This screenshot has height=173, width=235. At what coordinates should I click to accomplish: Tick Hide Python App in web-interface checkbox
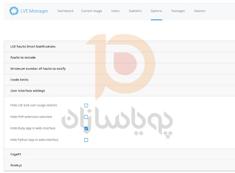point(86,140)
